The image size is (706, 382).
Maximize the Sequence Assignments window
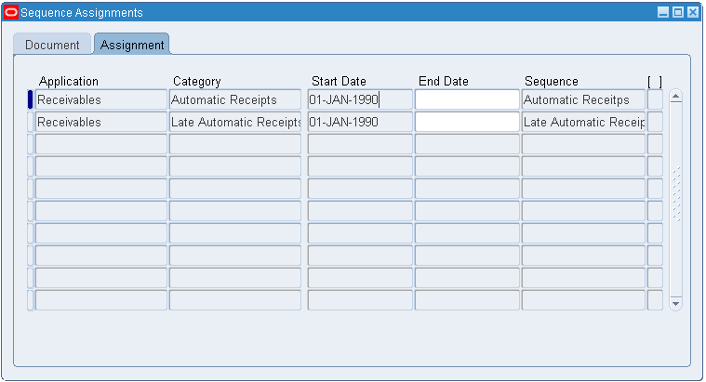(677, 13)
